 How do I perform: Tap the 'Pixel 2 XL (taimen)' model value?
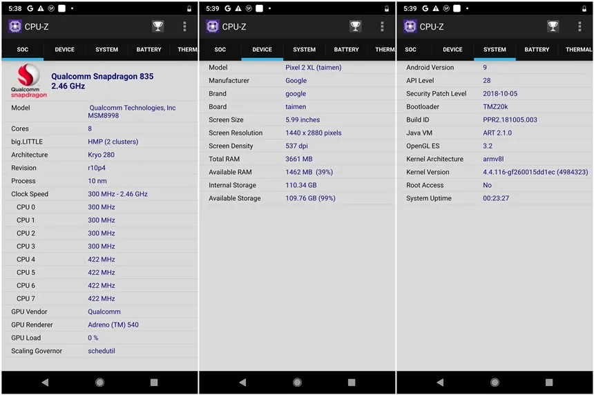[314, 68]
